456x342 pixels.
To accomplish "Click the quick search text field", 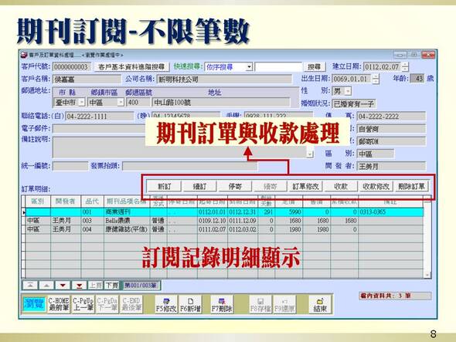I will [x=278, y=67].
